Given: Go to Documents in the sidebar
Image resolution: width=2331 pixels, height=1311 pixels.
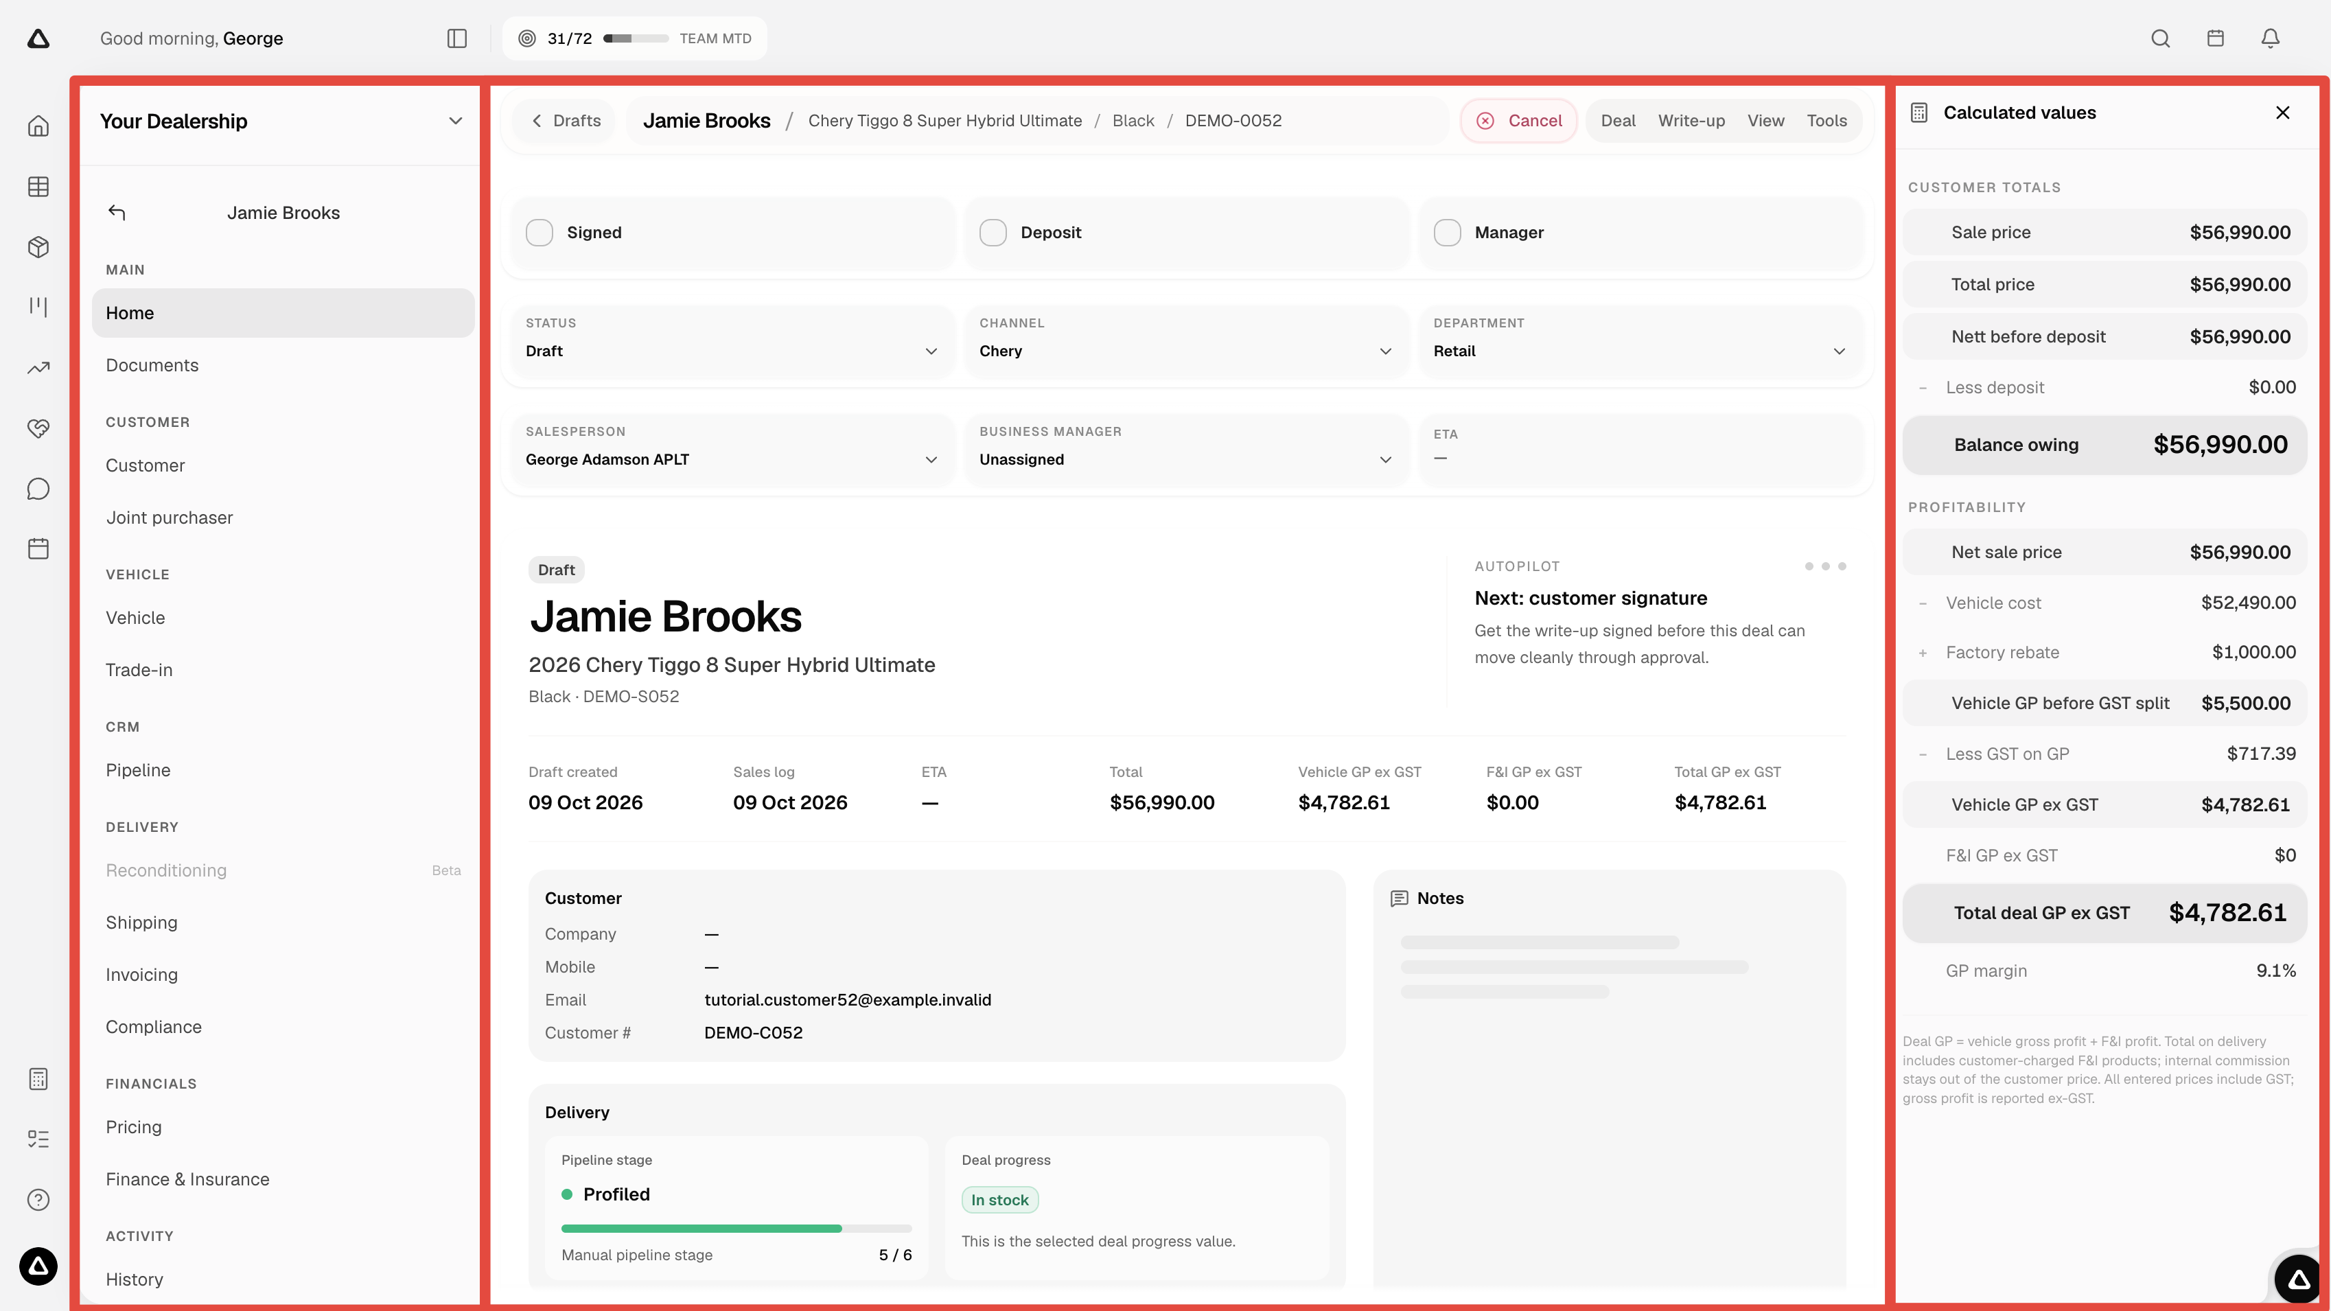Looking at the screenshot, I should [x=283, y=366].
